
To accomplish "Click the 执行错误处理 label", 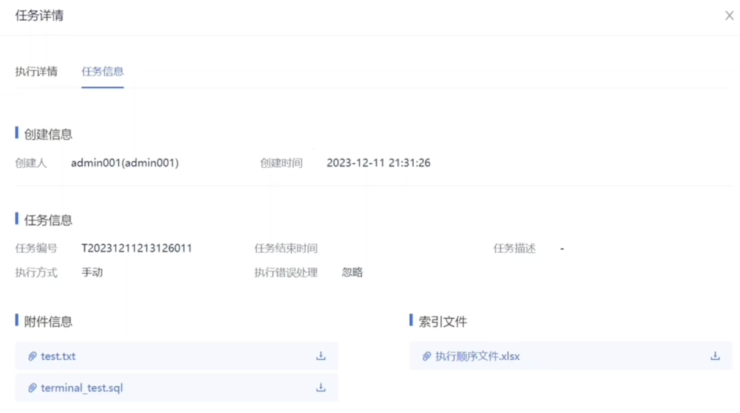I will pyautogui.click(x=286, y=272).
